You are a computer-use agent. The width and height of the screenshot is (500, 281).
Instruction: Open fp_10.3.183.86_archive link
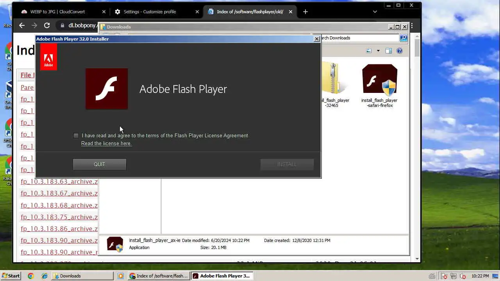pyautogui.click(x=59, y=229)
